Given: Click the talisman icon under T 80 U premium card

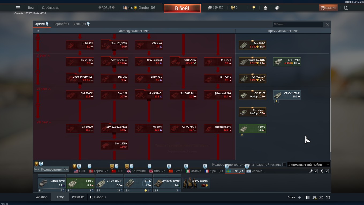Looking at the screenshot, I should tap(242, 135).
